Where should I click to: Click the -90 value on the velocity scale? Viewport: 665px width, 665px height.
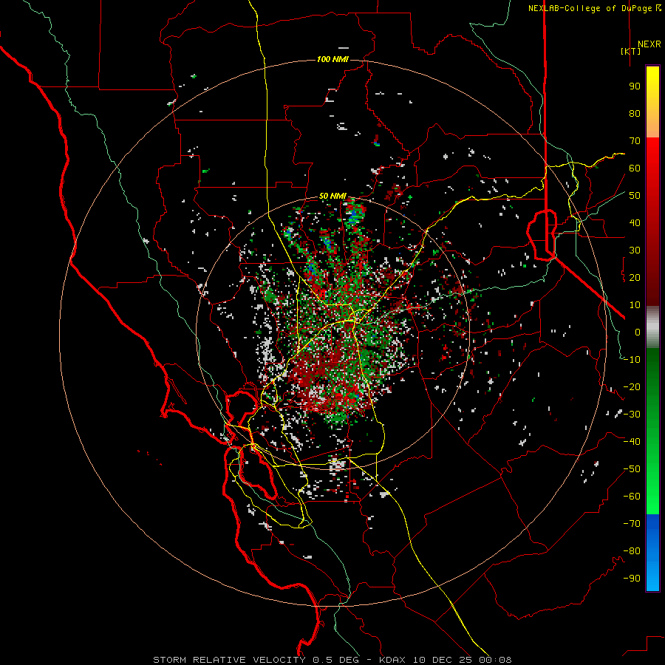tap(632, 579)
